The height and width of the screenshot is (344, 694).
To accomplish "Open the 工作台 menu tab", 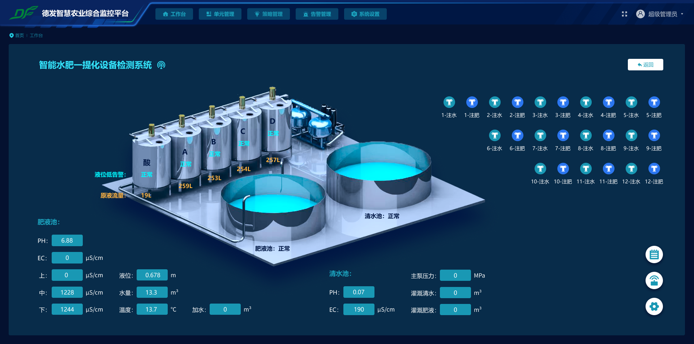I will pyautogui.click(x=174, y=14).
